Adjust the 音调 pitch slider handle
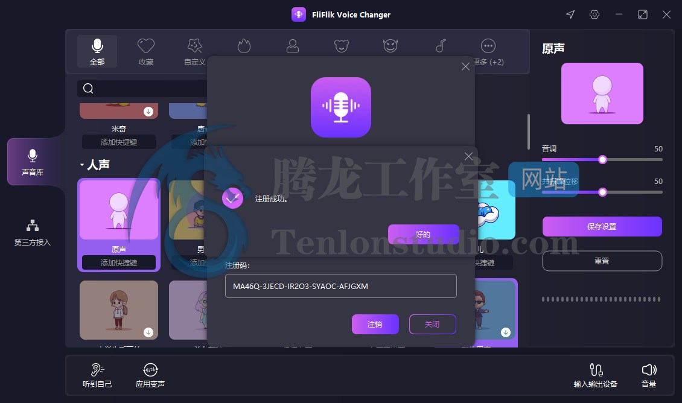The image size is (682, 403). pos(602,159)
